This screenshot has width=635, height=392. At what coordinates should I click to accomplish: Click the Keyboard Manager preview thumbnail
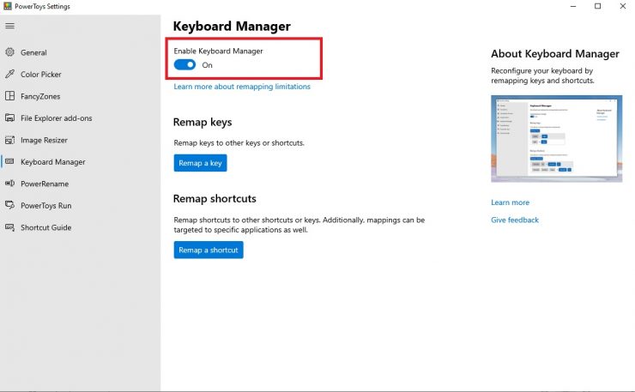[x=556, y=138]
